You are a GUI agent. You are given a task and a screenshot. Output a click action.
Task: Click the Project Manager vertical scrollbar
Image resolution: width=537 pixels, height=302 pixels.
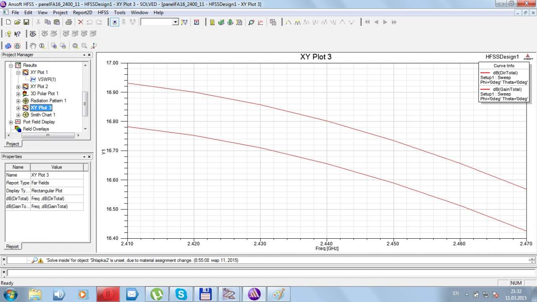click(85, 104)
